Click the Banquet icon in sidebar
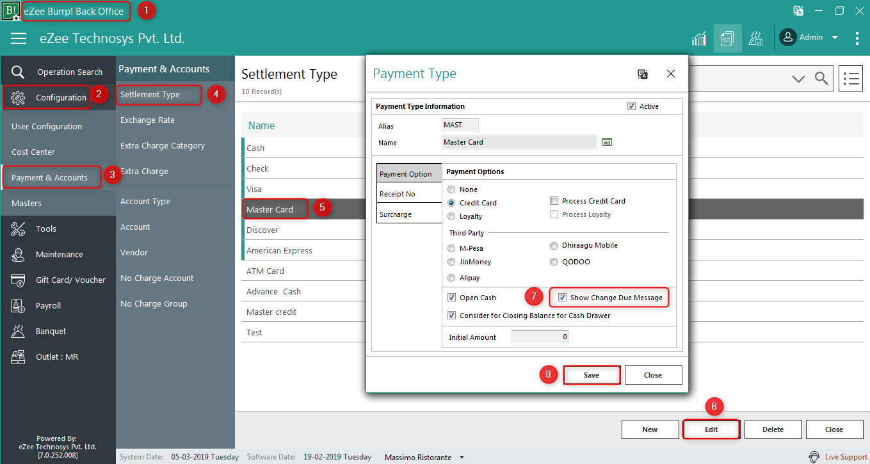The width and height of the screenshot is (870, 464). click(18, 331)
